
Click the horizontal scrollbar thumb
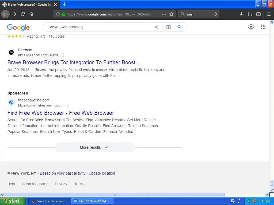pos(115,195)
